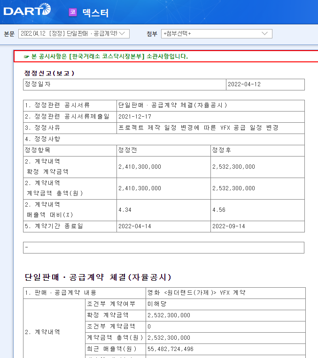Click the 4. 정정사항 row
Image resolution: width=318 pixels, height=358 pixels.
(x=163, y=139)
